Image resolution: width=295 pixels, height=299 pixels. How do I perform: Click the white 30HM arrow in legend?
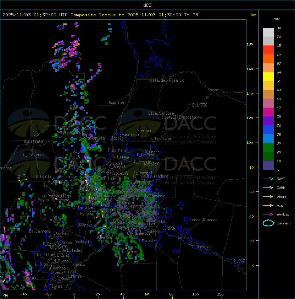(268, 187)
